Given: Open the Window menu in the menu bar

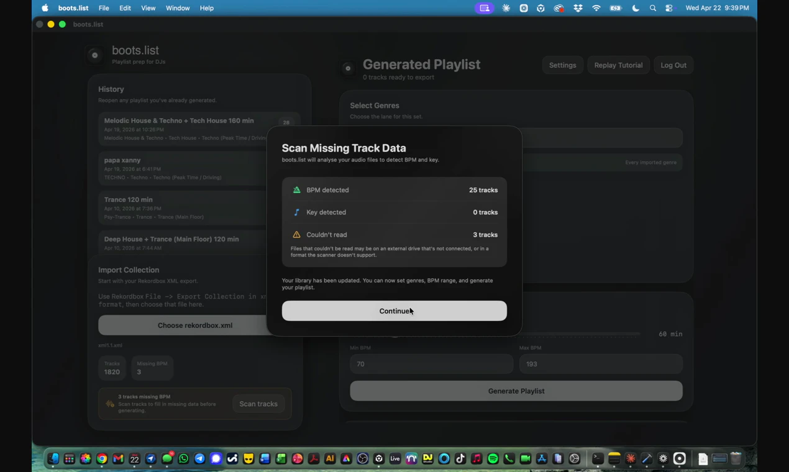Looking at the screenshot, I should click(178, 8).
